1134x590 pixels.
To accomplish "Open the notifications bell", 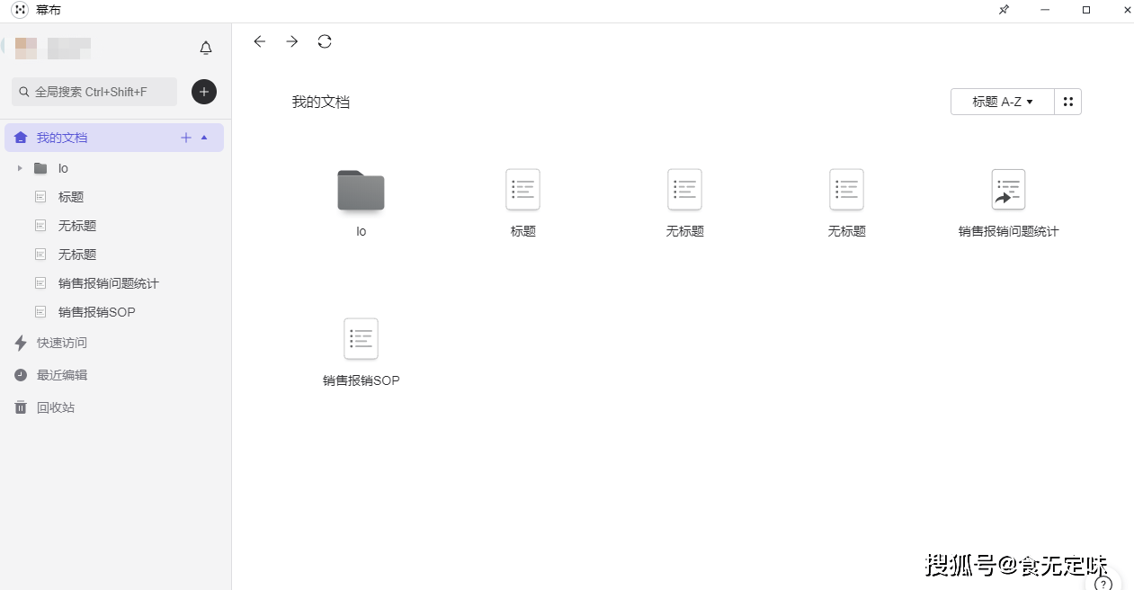I will click(206, 48).
